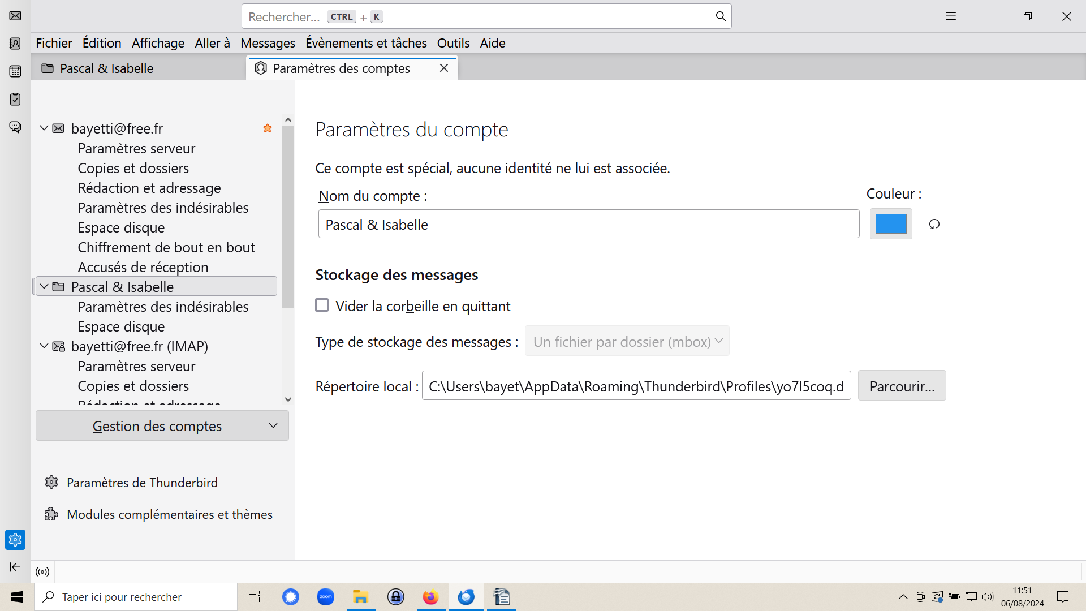Collapse the spaces toolbar arrow icon
This screenshot has width=1086, height=611.
pyautogui.click(x=15, y=567)
